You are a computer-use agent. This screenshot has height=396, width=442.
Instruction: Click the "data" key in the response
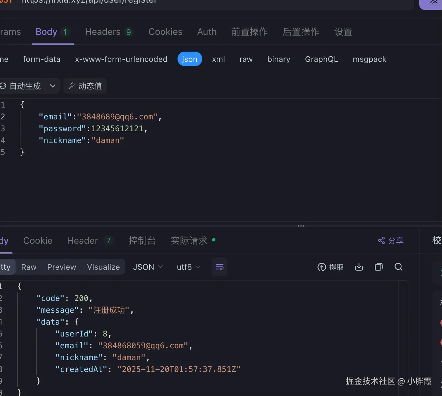(50, 322)
